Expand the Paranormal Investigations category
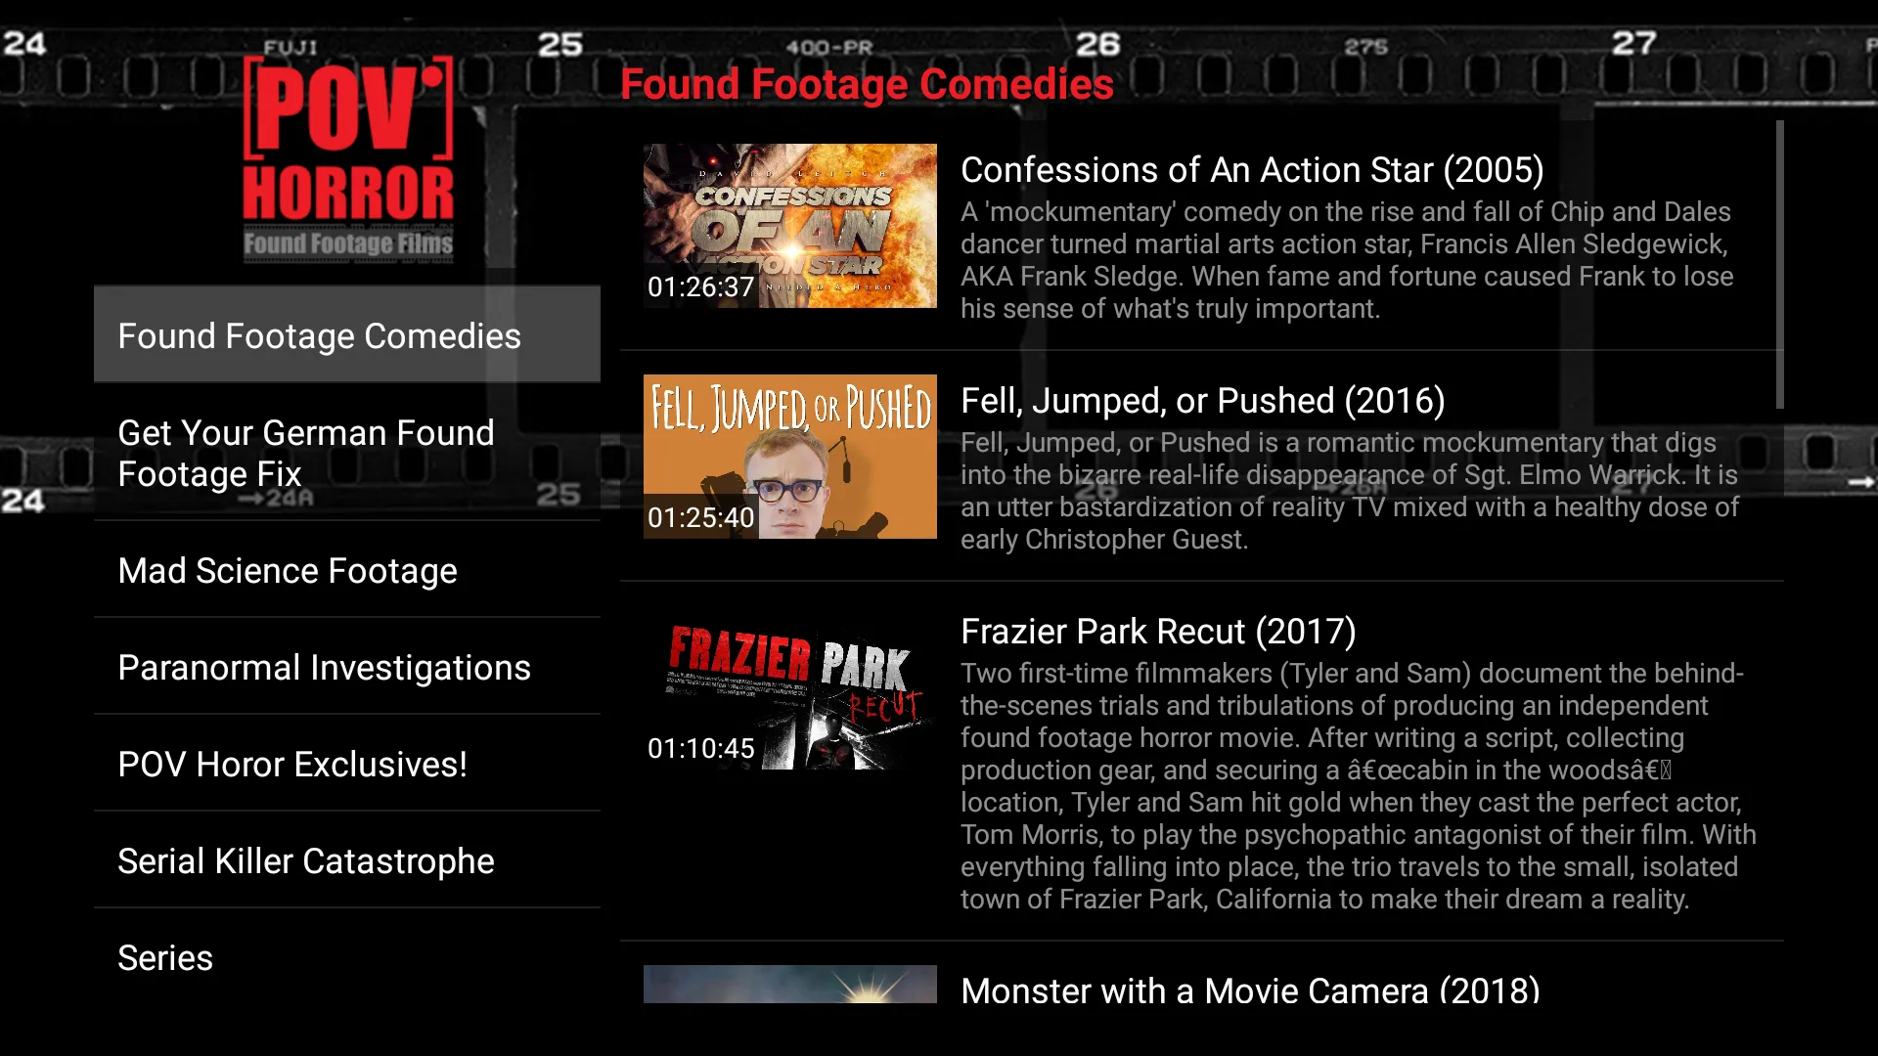Viewport: 1878px width, 1056px height. point(325,667)
